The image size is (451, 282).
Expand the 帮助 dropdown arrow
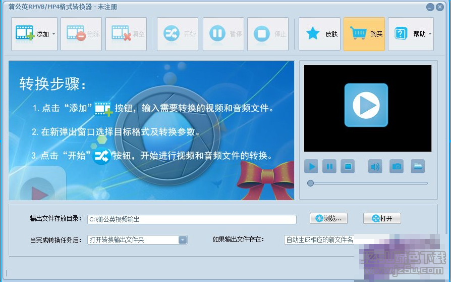click(430, 34)
